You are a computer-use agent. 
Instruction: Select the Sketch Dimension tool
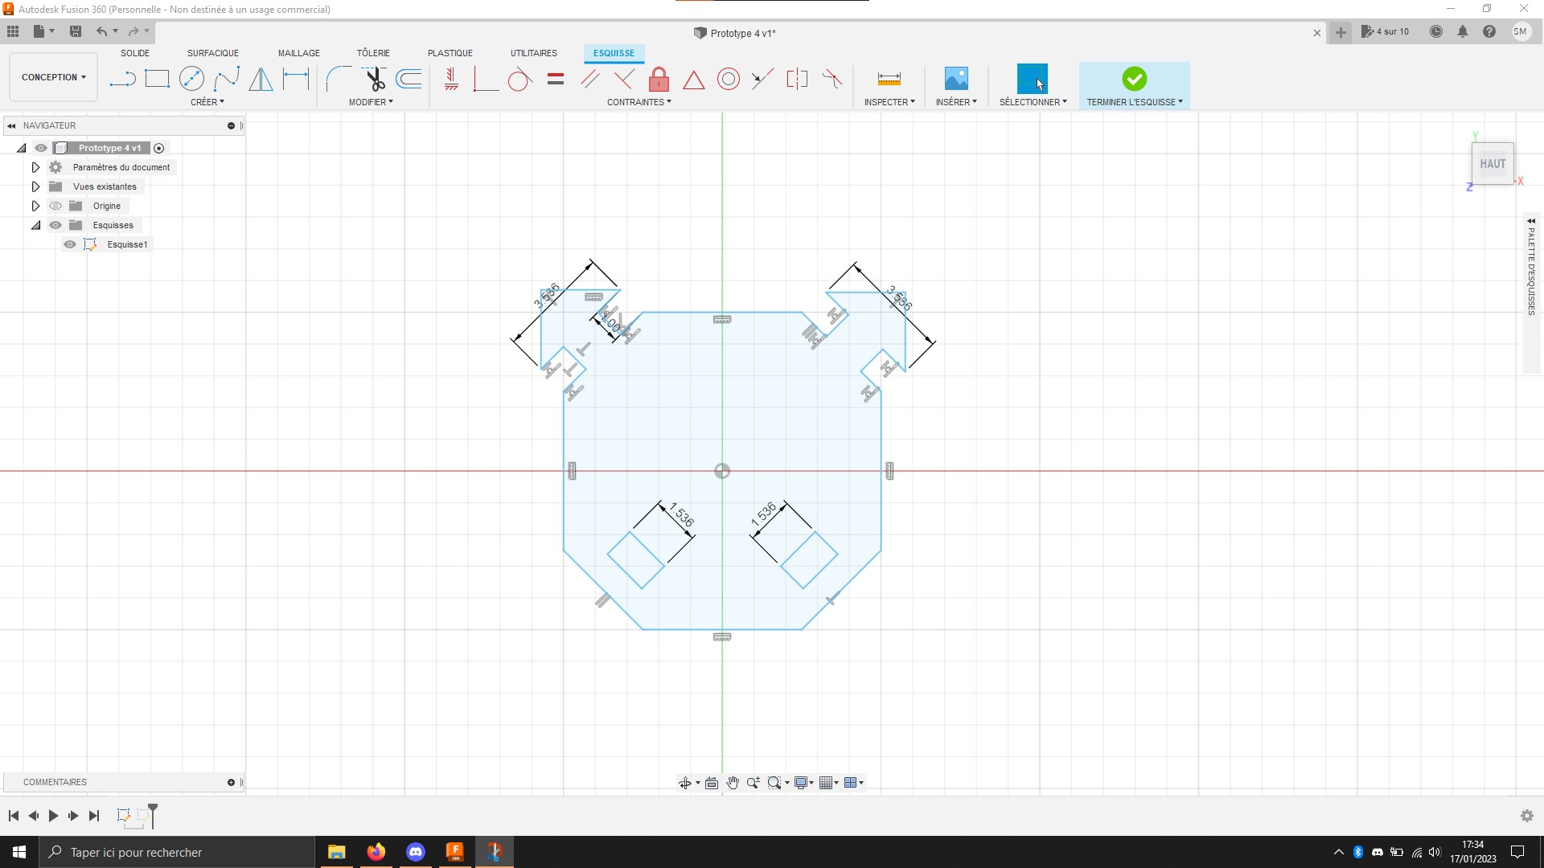[x=296, y=79]
